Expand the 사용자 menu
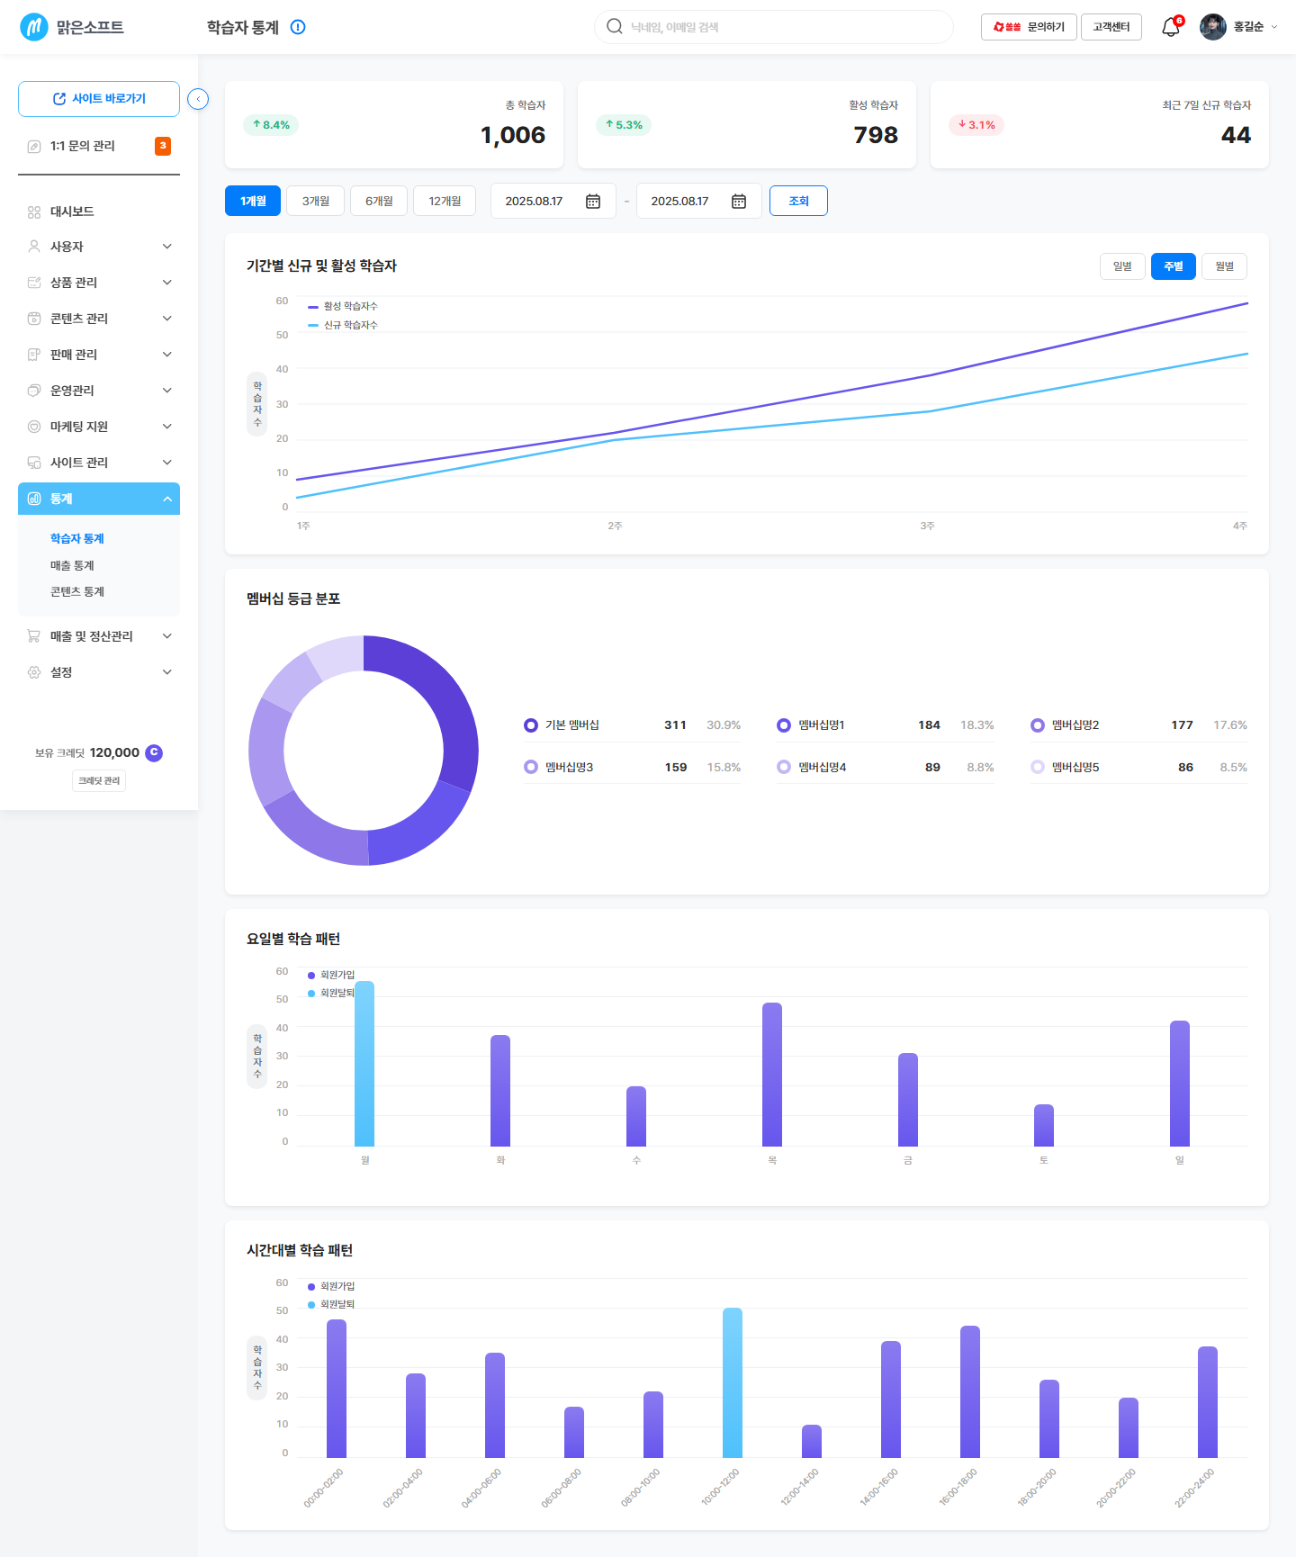The width and height of the screenshot is (1296, 1557). click(x=99, y=247)
